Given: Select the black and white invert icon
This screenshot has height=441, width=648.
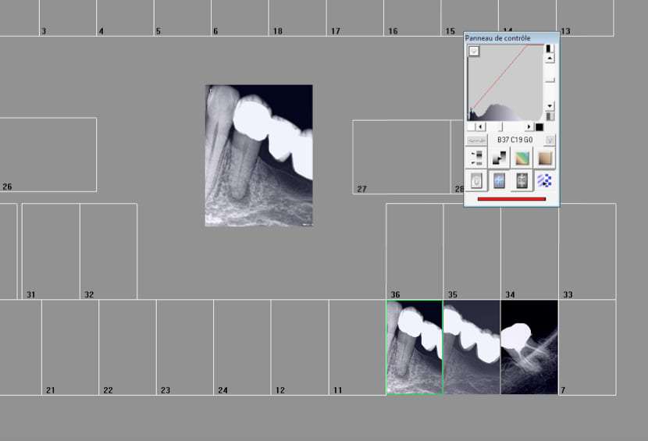Looking at the screenshot, I should 500,158.
